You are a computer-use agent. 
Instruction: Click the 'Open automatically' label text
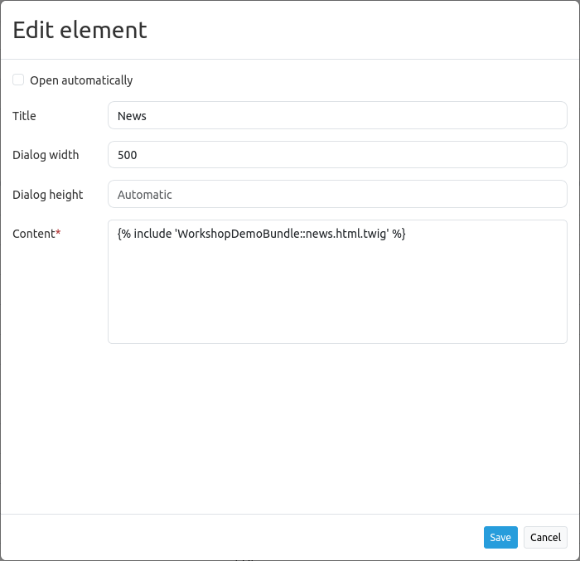click(81, 80)
